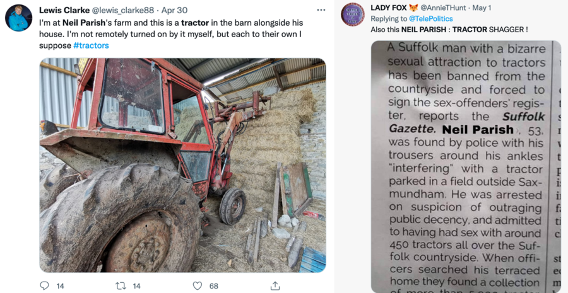
Task: Retweet Lewis Clarke's tractor tweet
Action: tap(121, 285)
